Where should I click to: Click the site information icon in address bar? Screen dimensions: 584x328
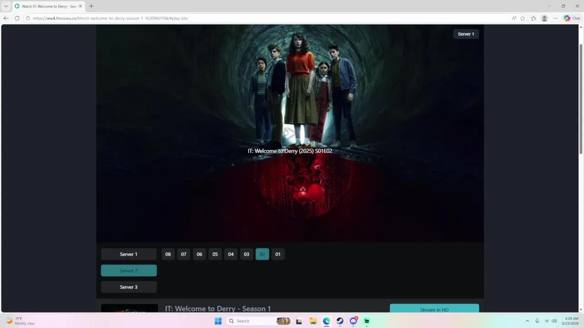(28, 18)
